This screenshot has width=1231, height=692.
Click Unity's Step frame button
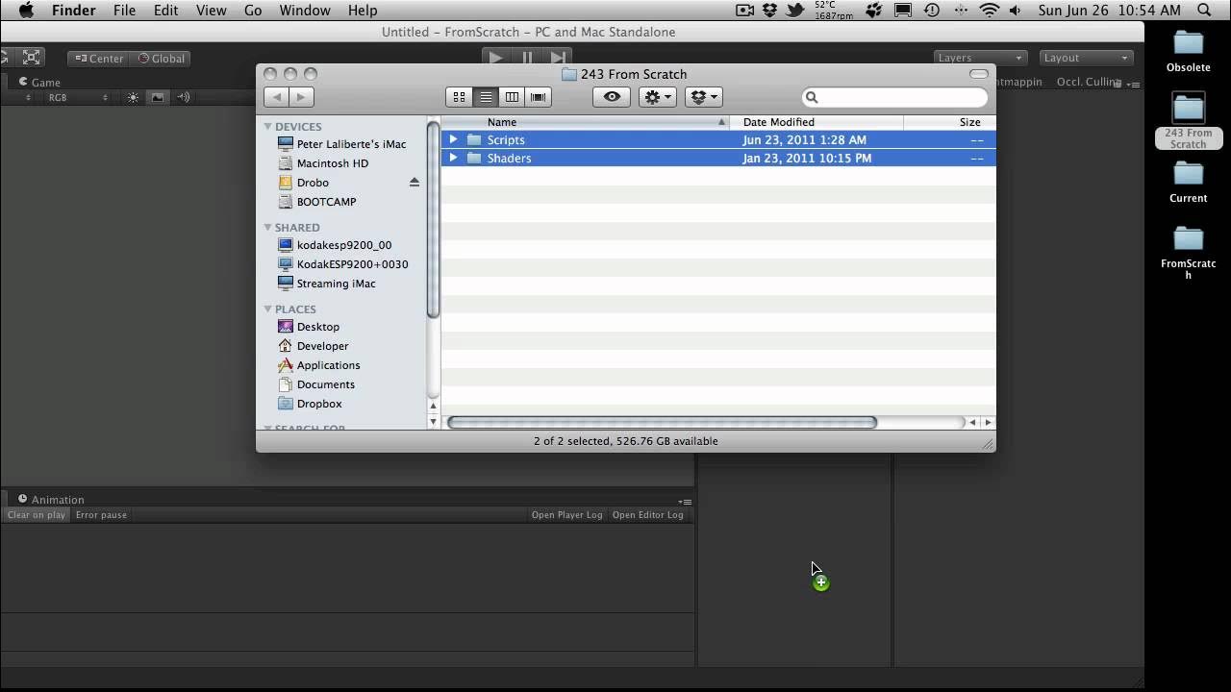tap(559, 57)
